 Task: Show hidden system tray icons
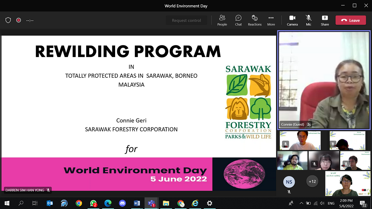click(301, 203)
